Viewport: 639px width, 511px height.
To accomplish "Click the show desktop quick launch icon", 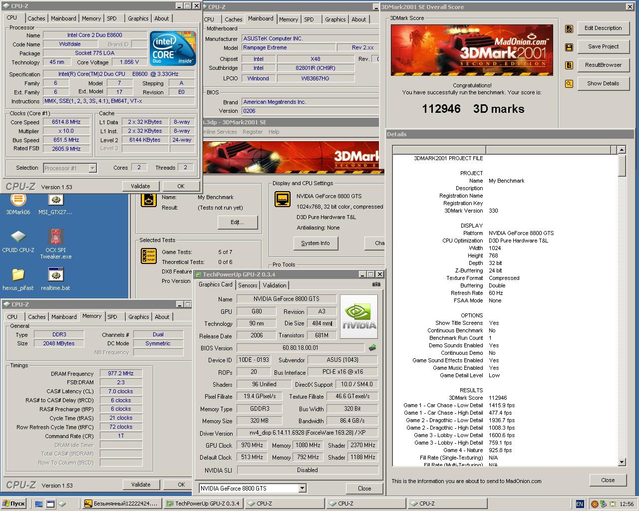I will [x=40, y=504].
